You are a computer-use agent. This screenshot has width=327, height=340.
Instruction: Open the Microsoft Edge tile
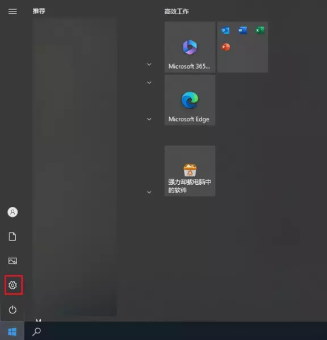[x=190, y=100]
